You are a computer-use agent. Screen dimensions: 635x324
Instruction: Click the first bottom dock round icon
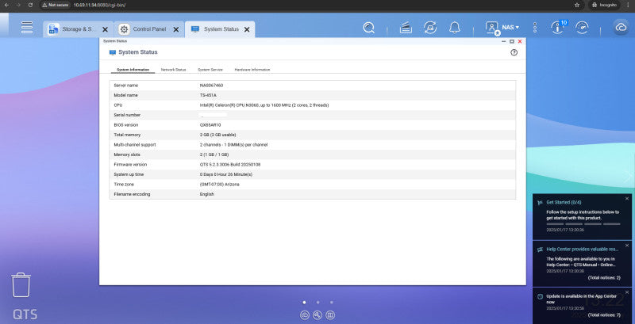[305, 315]
